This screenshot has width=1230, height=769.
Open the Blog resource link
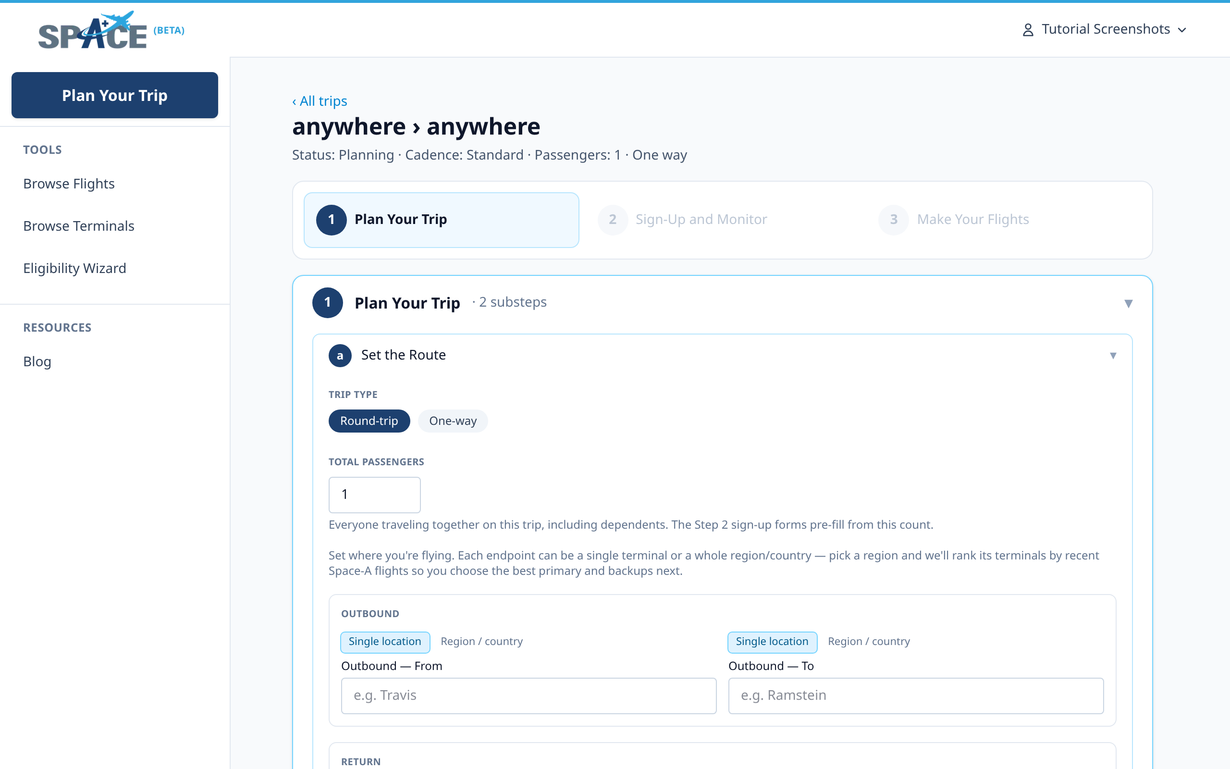coord(37,361)
